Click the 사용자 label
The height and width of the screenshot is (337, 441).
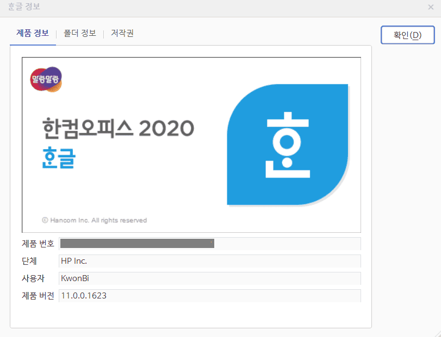coord(33,278)
